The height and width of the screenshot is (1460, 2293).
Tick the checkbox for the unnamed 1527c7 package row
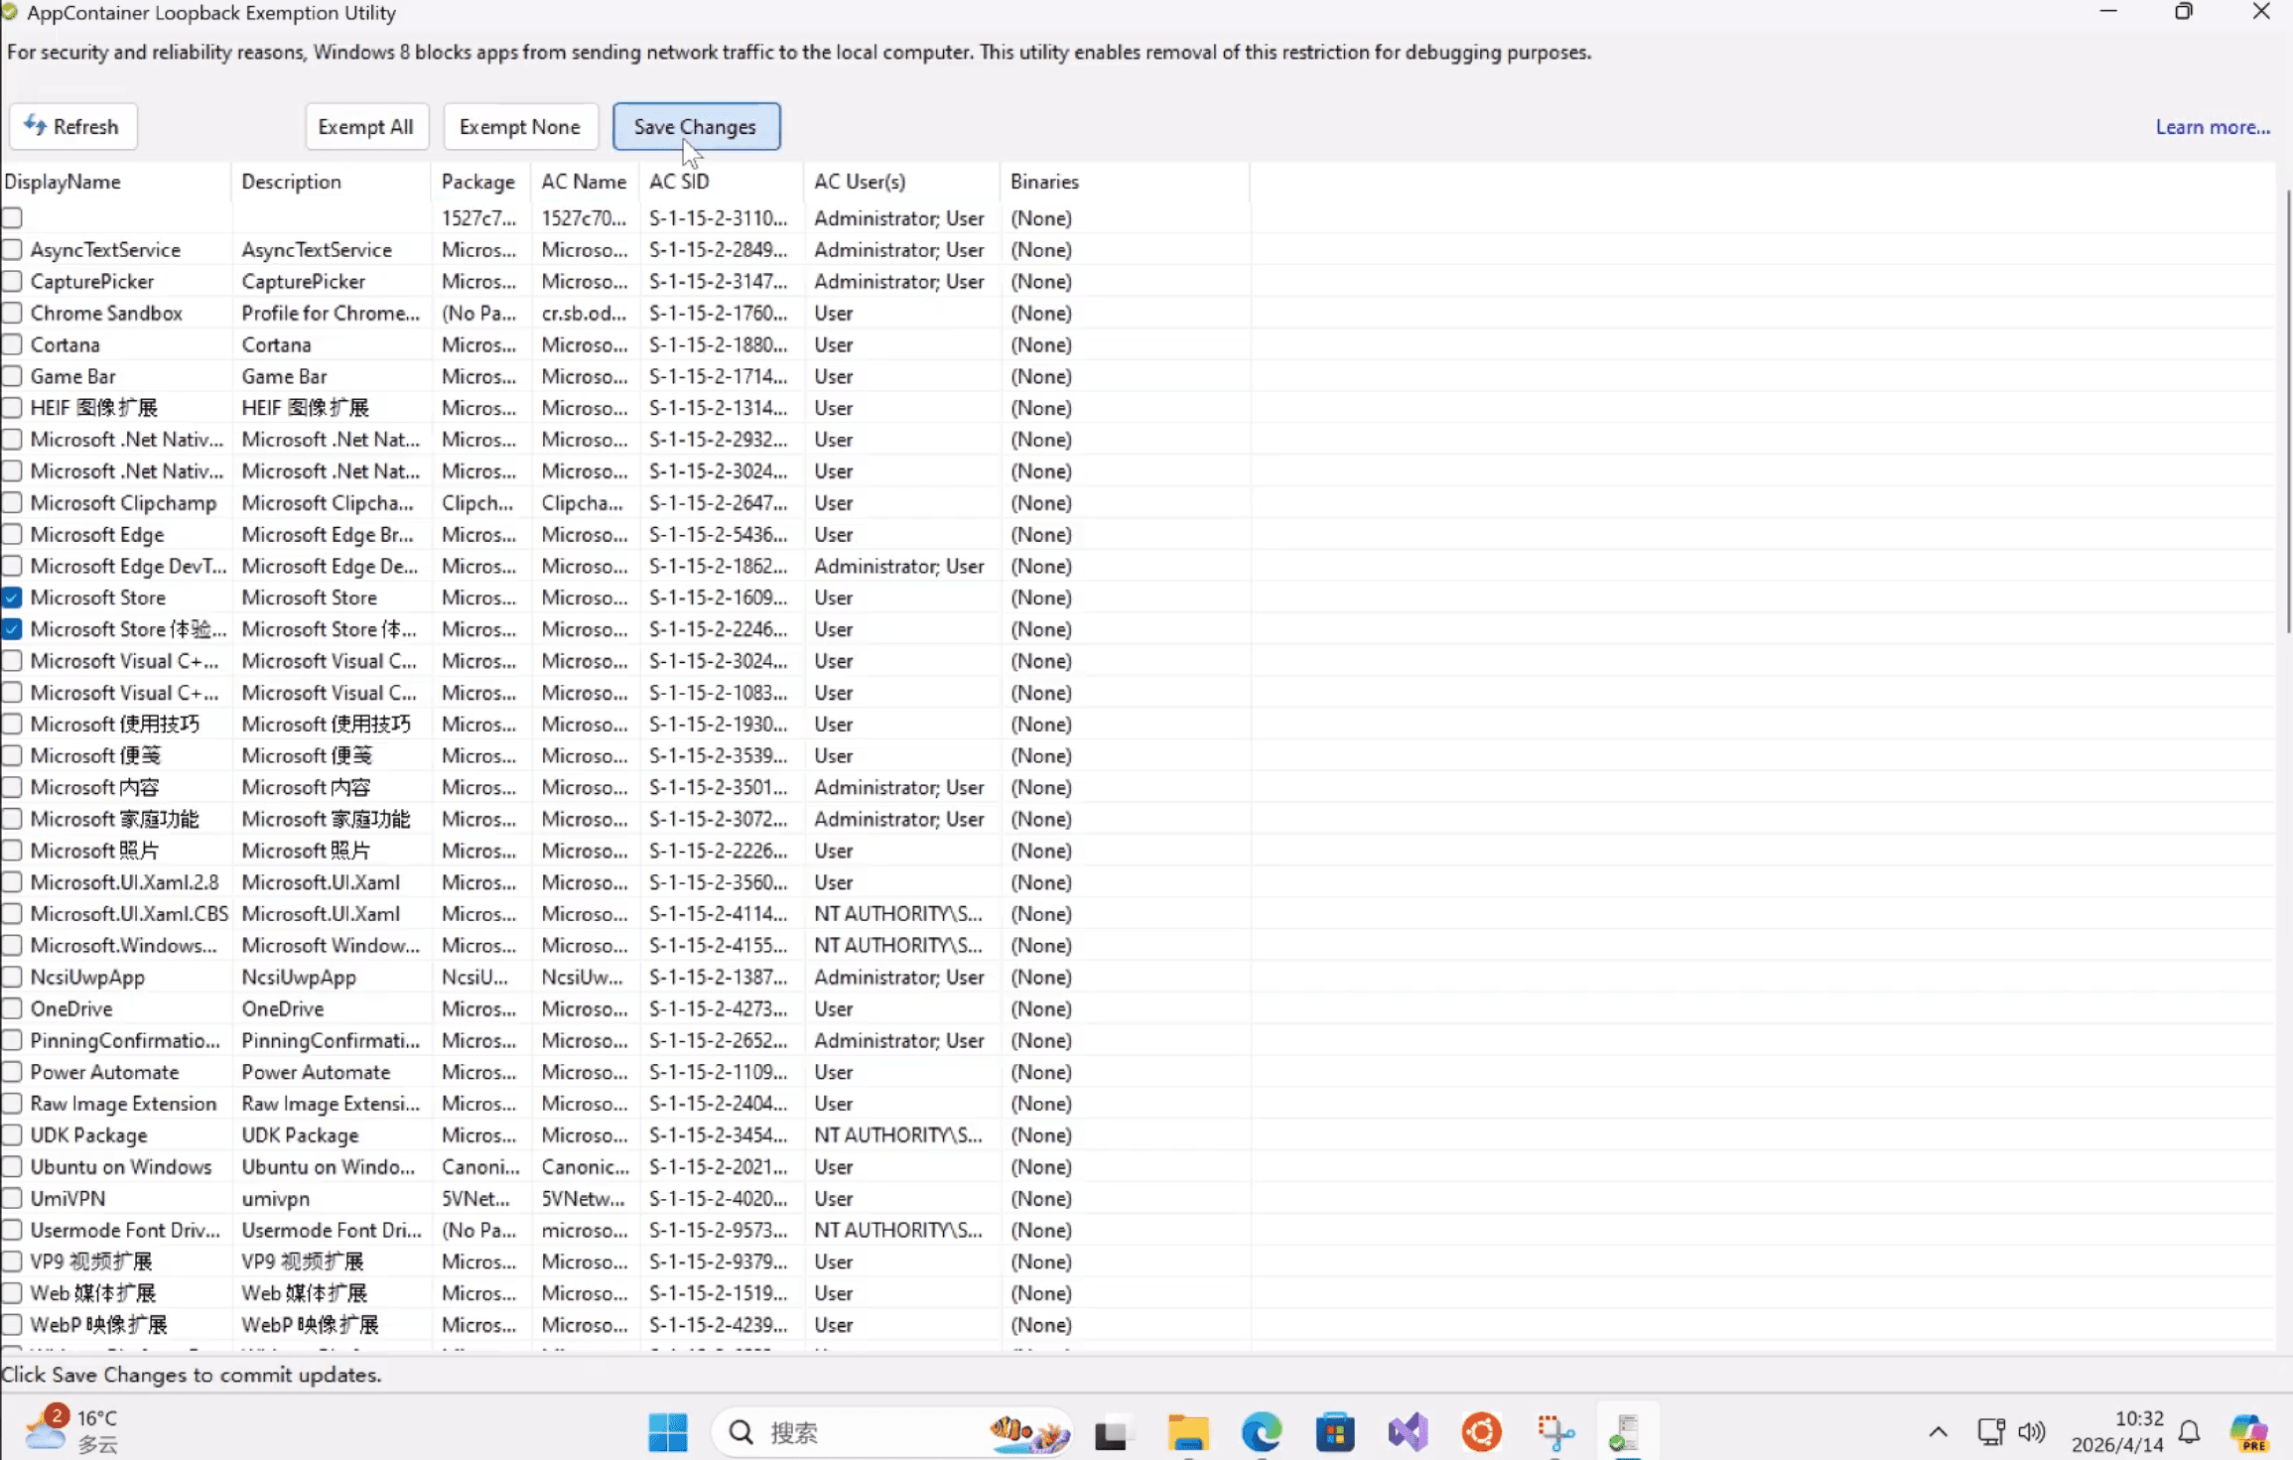pyautogui.click(x=12, y=217)
